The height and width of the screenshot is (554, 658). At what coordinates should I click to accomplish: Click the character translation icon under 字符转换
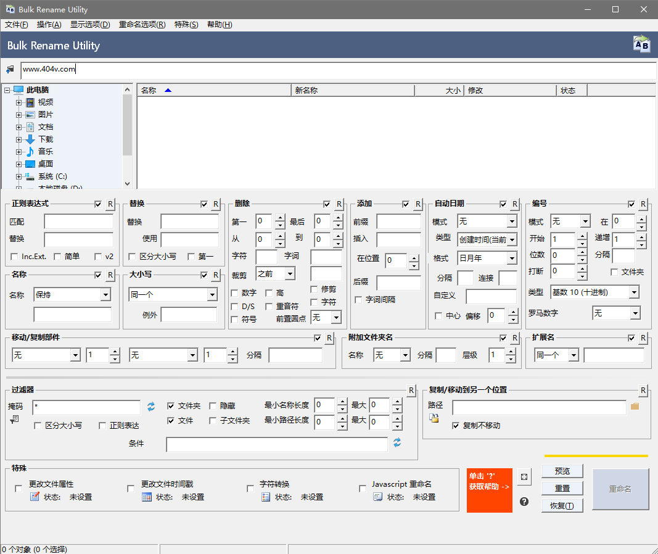pos(266,497)
